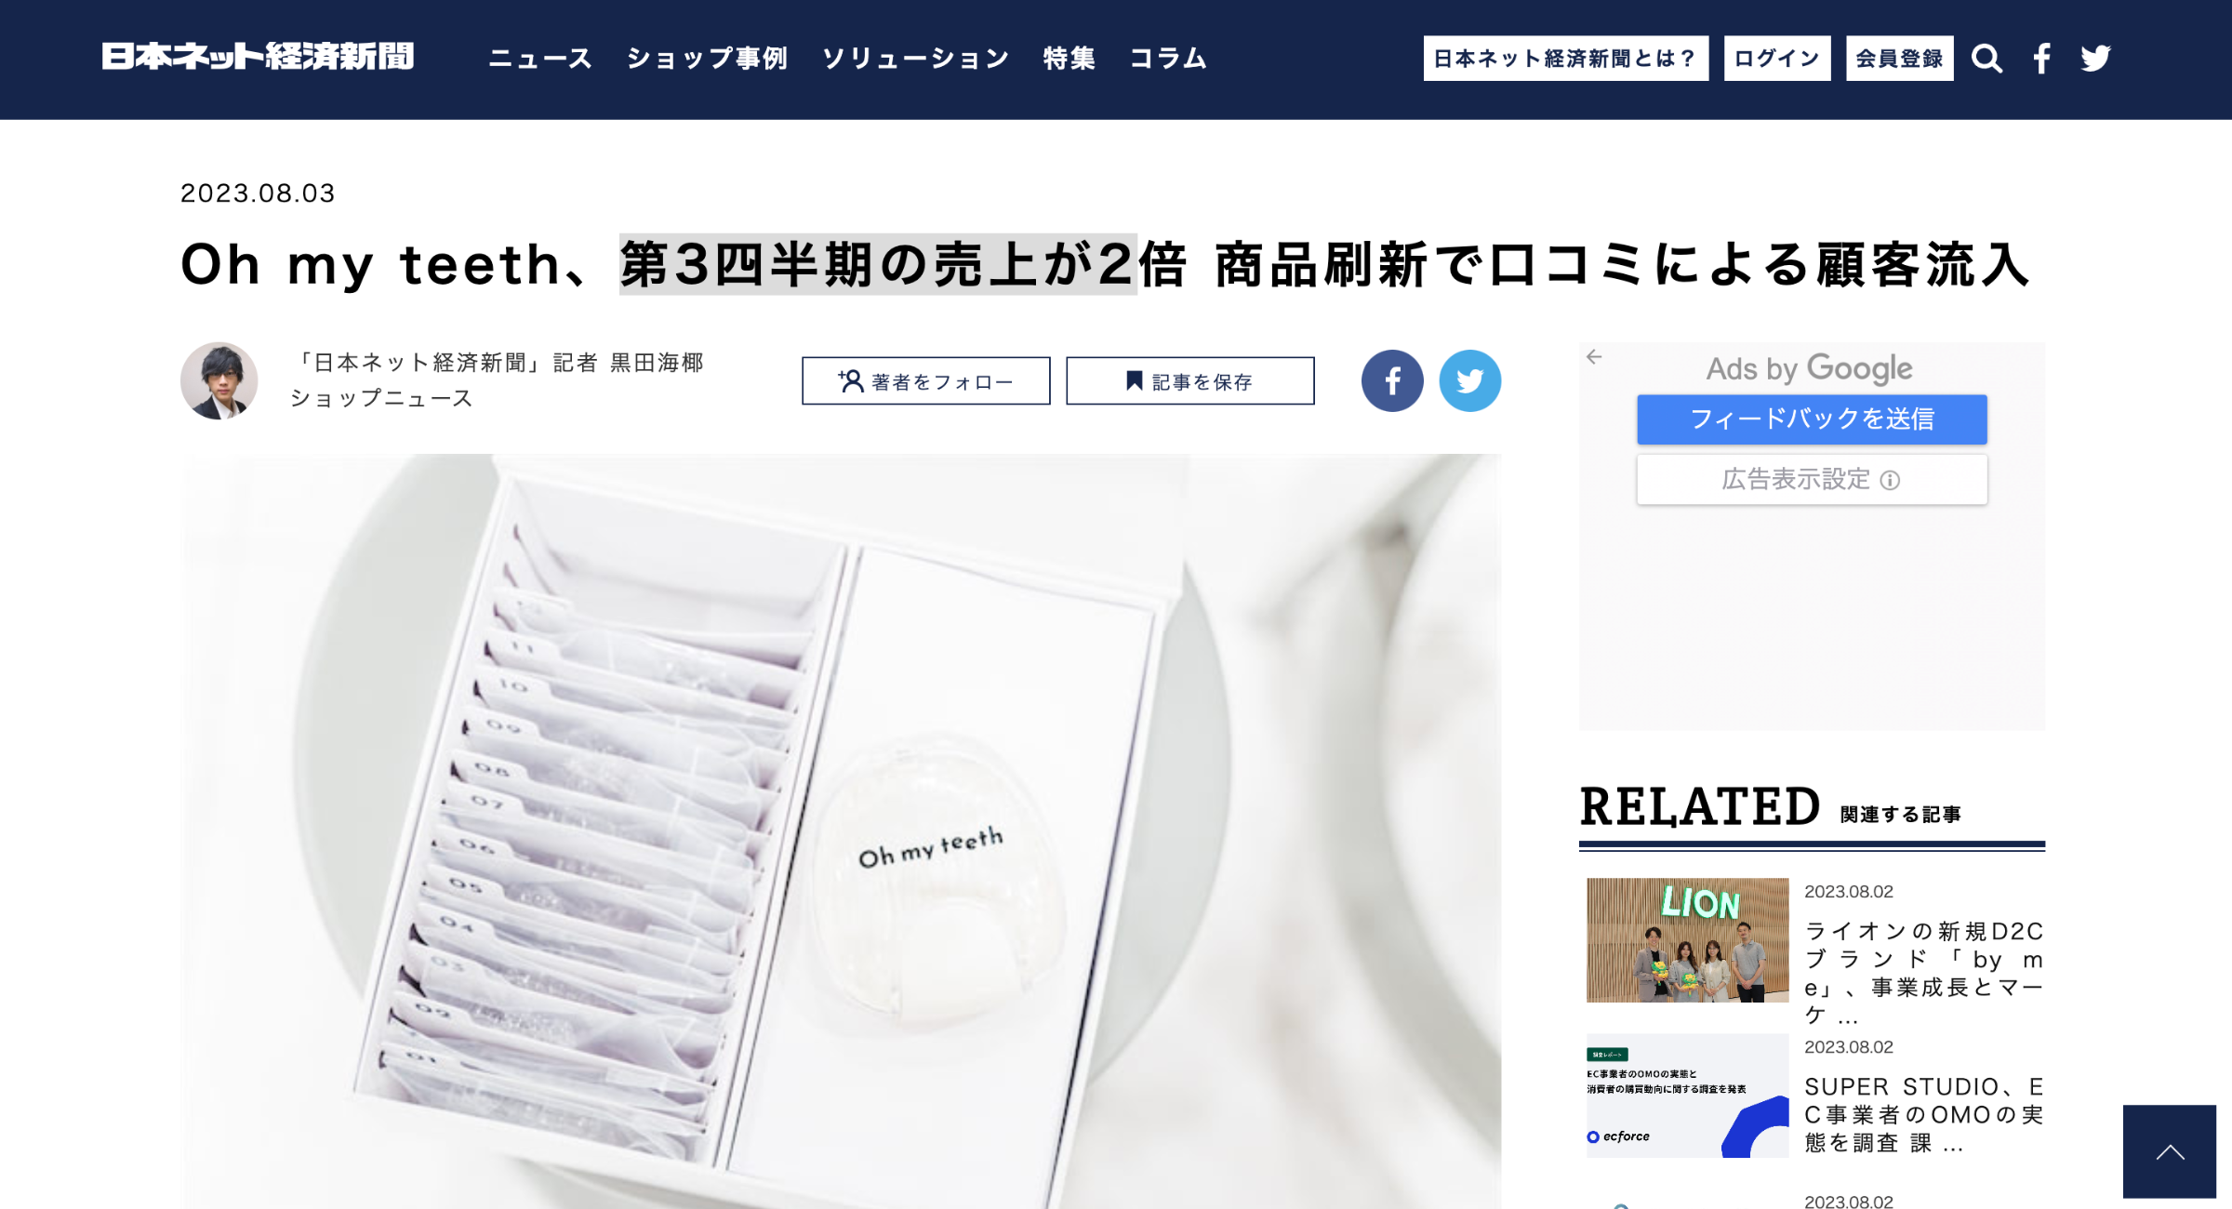Click the info icon beside 広告表示設定

point(1890,480)
